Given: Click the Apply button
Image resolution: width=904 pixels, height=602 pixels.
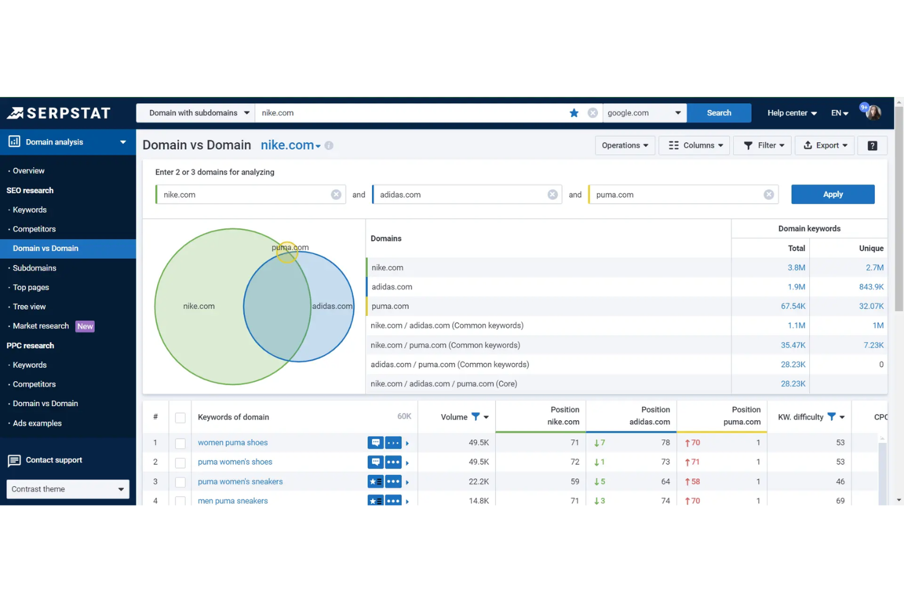Looking at the screenshot, I should (x=833, y=194).
